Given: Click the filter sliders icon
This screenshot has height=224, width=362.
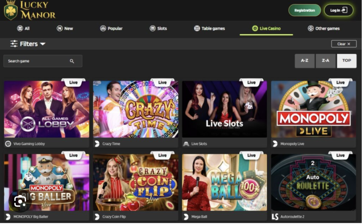Looking at the screenshot, I should click(x=14, y=43).
